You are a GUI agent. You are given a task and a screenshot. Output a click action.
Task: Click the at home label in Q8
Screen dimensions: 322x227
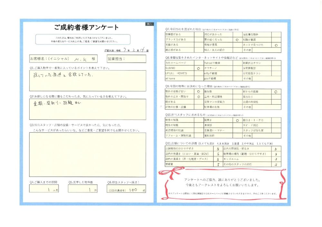point(170,78)
